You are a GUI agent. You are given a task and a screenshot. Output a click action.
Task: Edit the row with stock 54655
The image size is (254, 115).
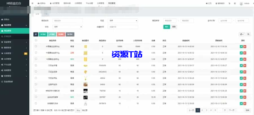point(241,85)
